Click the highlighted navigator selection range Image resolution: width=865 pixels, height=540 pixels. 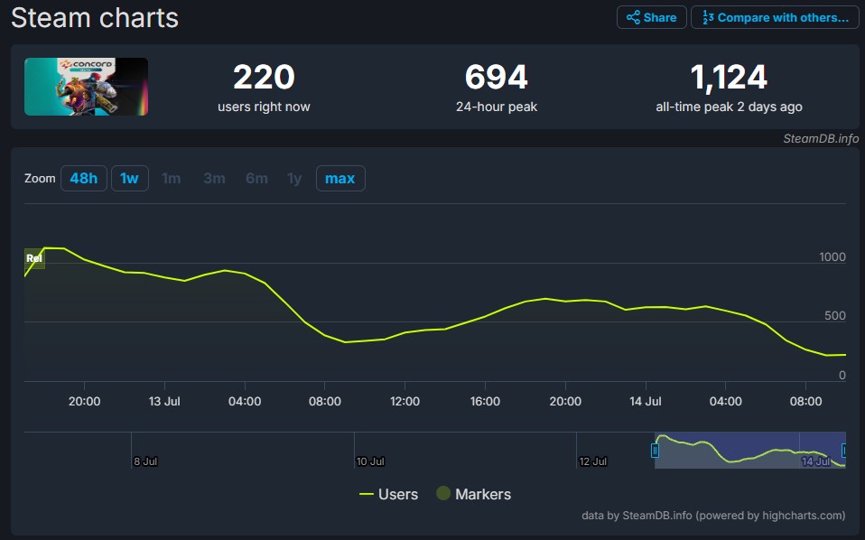tap(749, 450)
